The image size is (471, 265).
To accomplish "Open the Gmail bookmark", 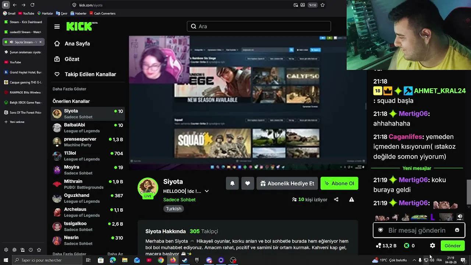I will pyautogui.click(x=9, y=13).
